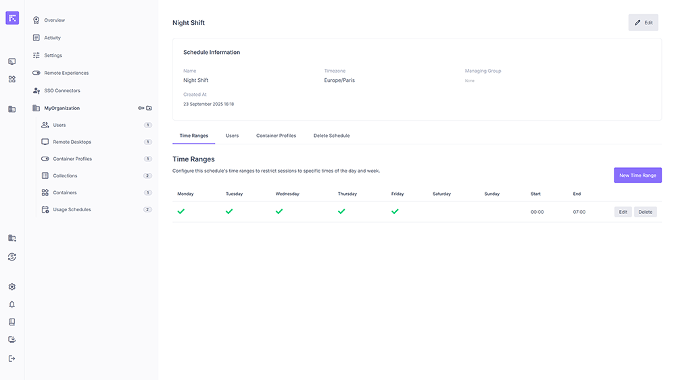Click the logout icon in left rail
676x380 pixels.
point(11,358)
